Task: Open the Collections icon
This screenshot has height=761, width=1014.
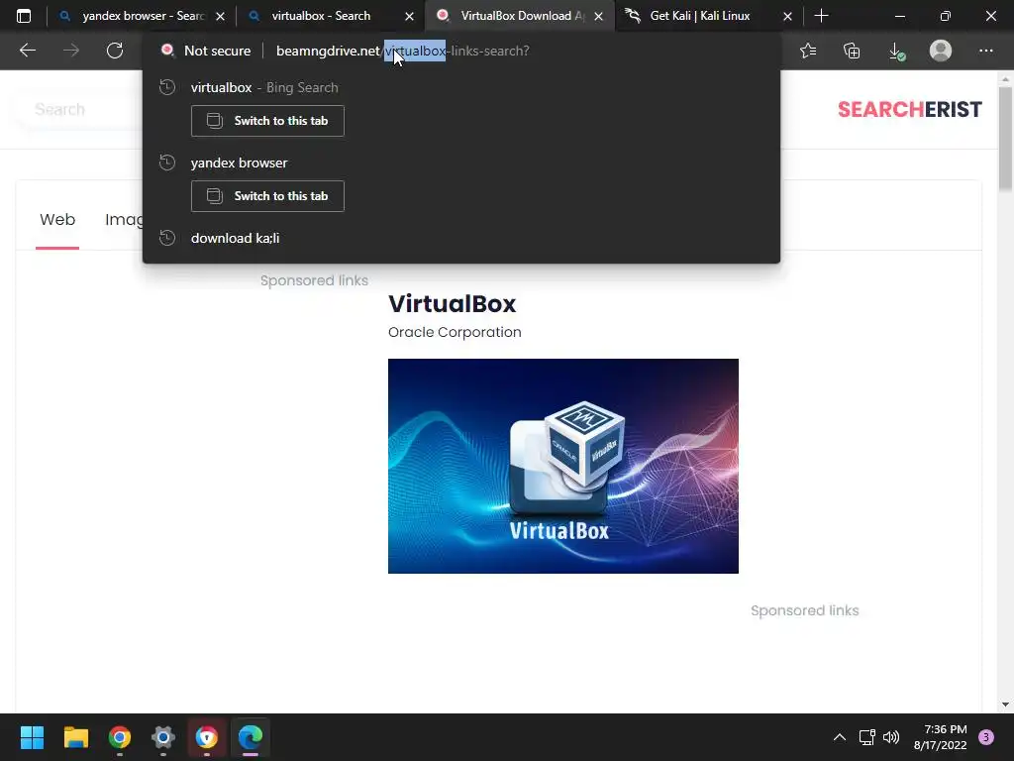Action: point(852,51)
